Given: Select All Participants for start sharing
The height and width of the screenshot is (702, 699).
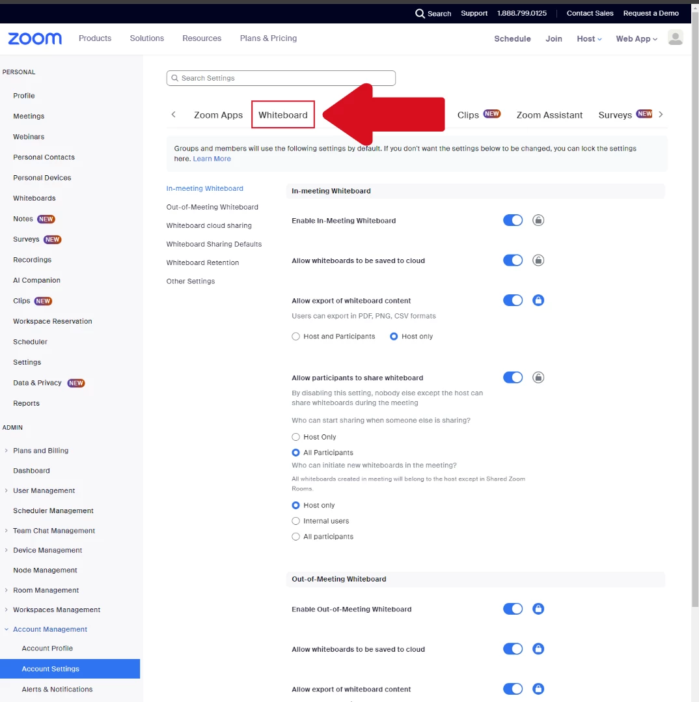Looking at the screenshot, I should tap(295, 453).
